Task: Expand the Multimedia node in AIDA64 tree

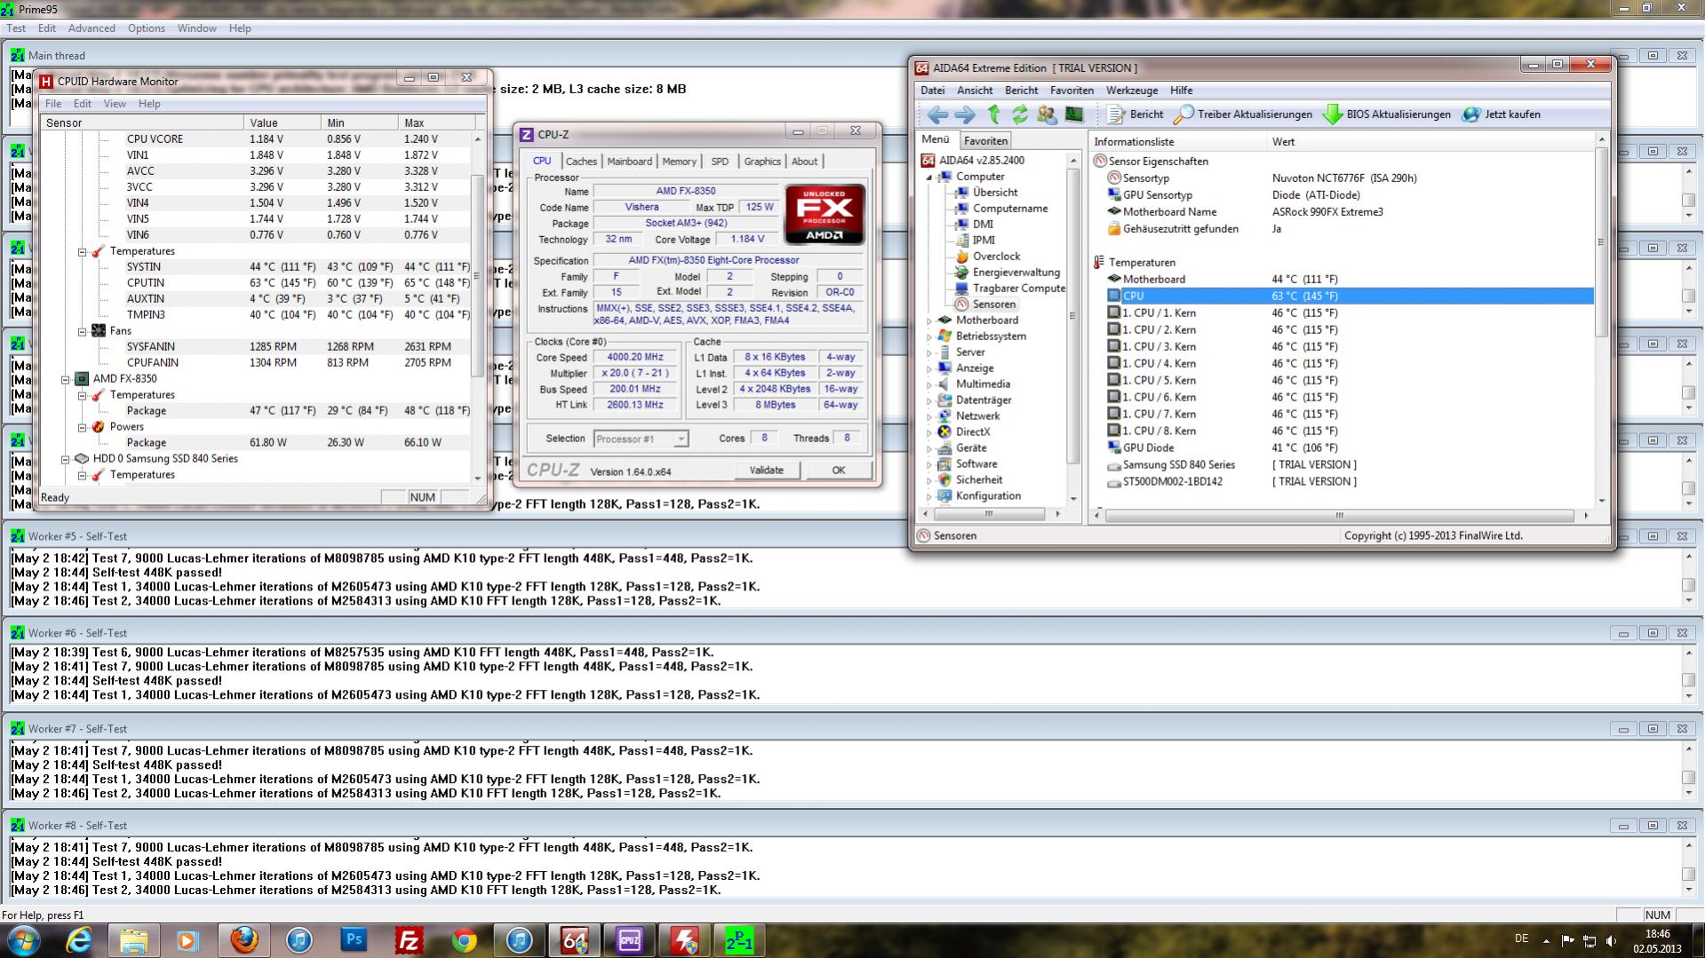Action: (930, 384)
